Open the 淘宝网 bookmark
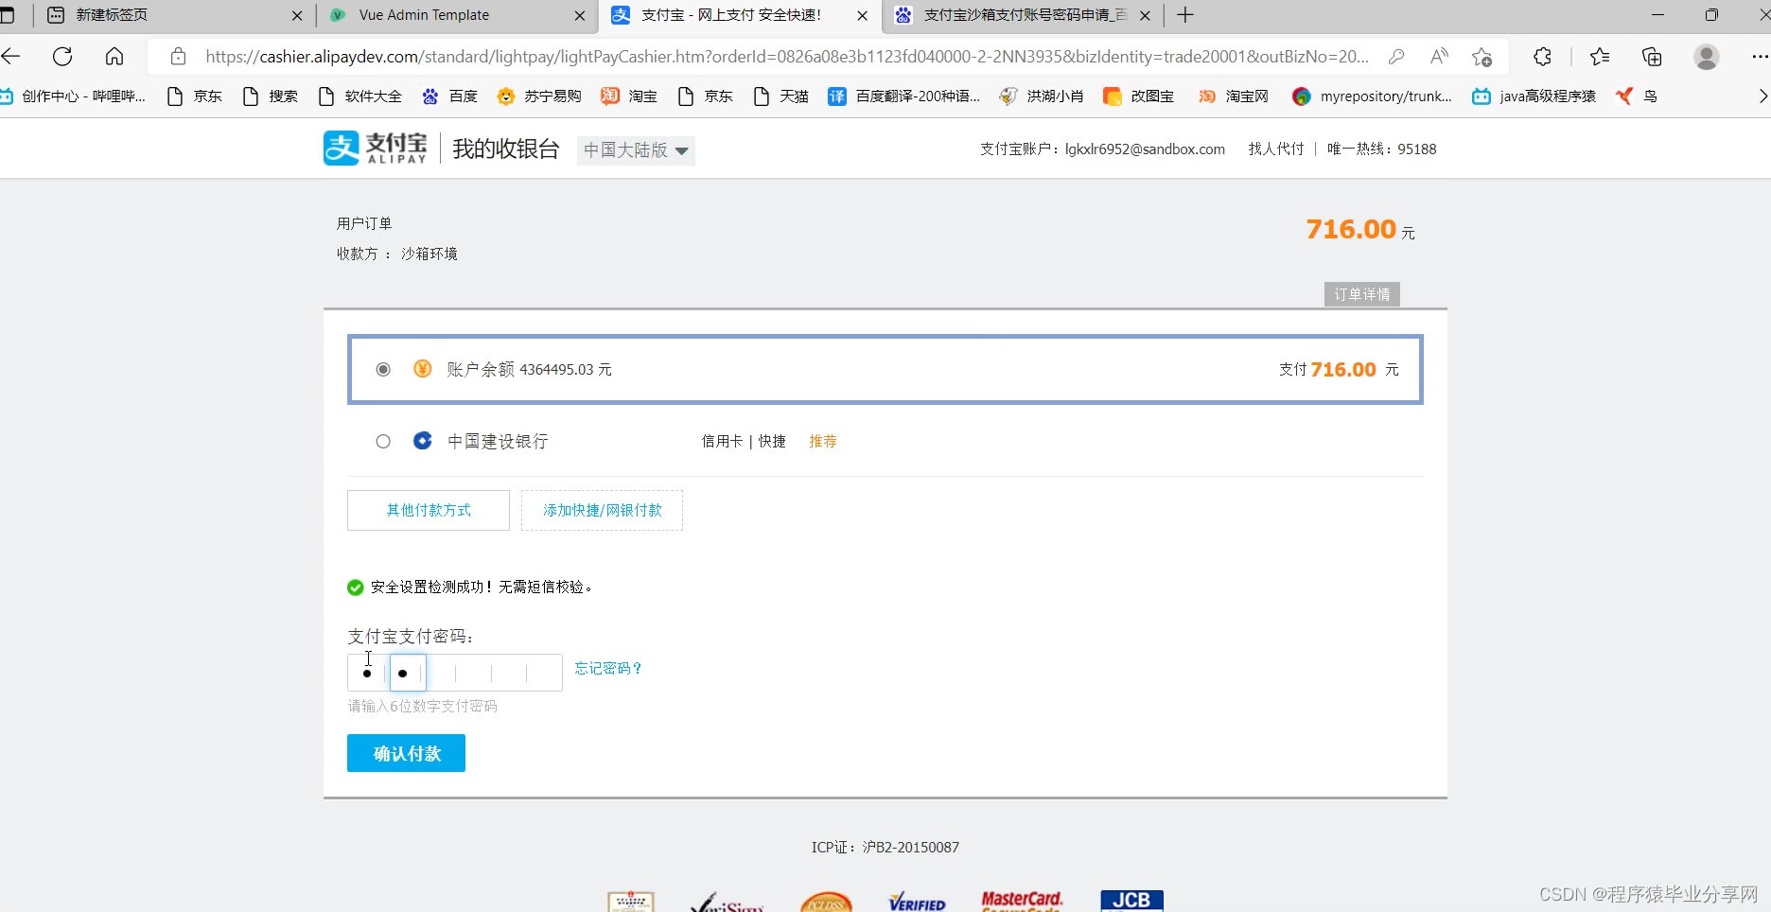1771x912 pixels. pyautogui.click(x=1233, y=96)
